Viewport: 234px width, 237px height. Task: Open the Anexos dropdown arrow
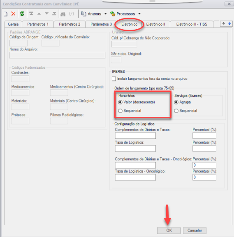click(x=105, y=14)
